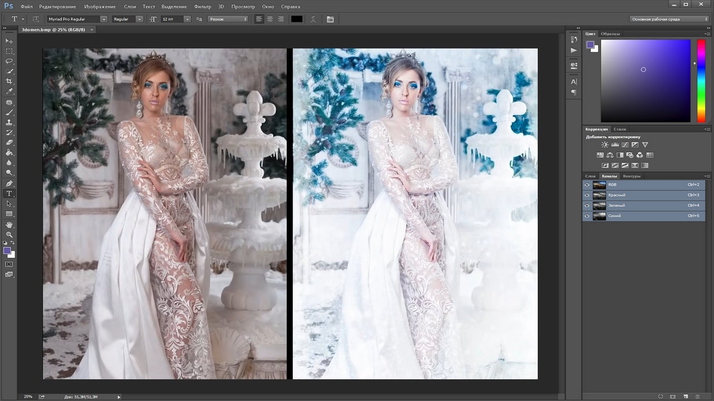This screenshot has height=401, width=714.
Task: Open Channels panel flyout menu
Action: coord(707,176)
